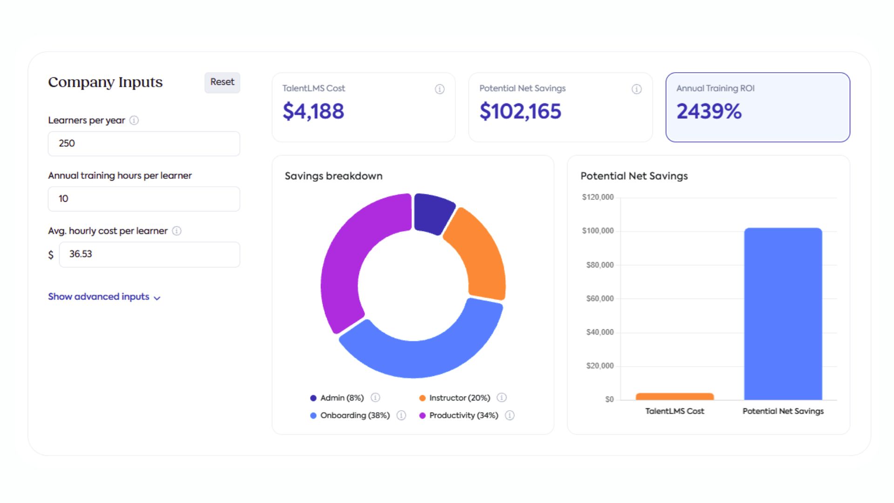This screenshot has width=894, height=503.
Task: Click the orange Instructor legend dot
Action: 422,398
